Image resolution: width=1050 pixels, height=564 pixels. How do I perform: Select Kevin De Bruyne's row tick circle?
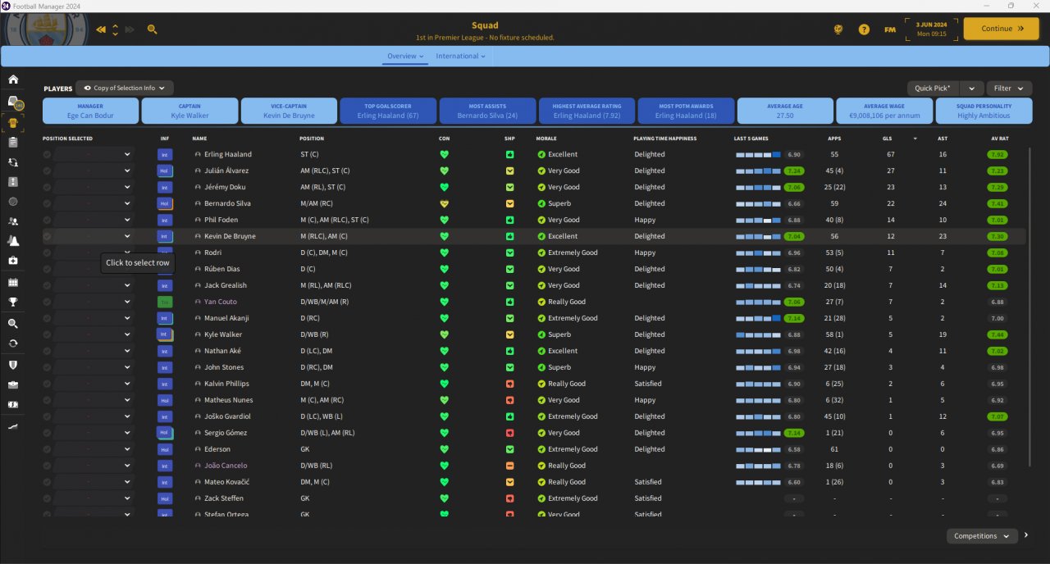(x=47, y=236)
